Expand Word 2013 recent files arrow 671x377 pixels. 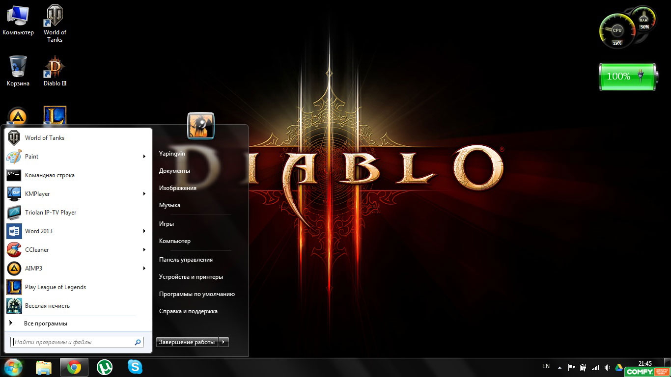click(144, 231)
